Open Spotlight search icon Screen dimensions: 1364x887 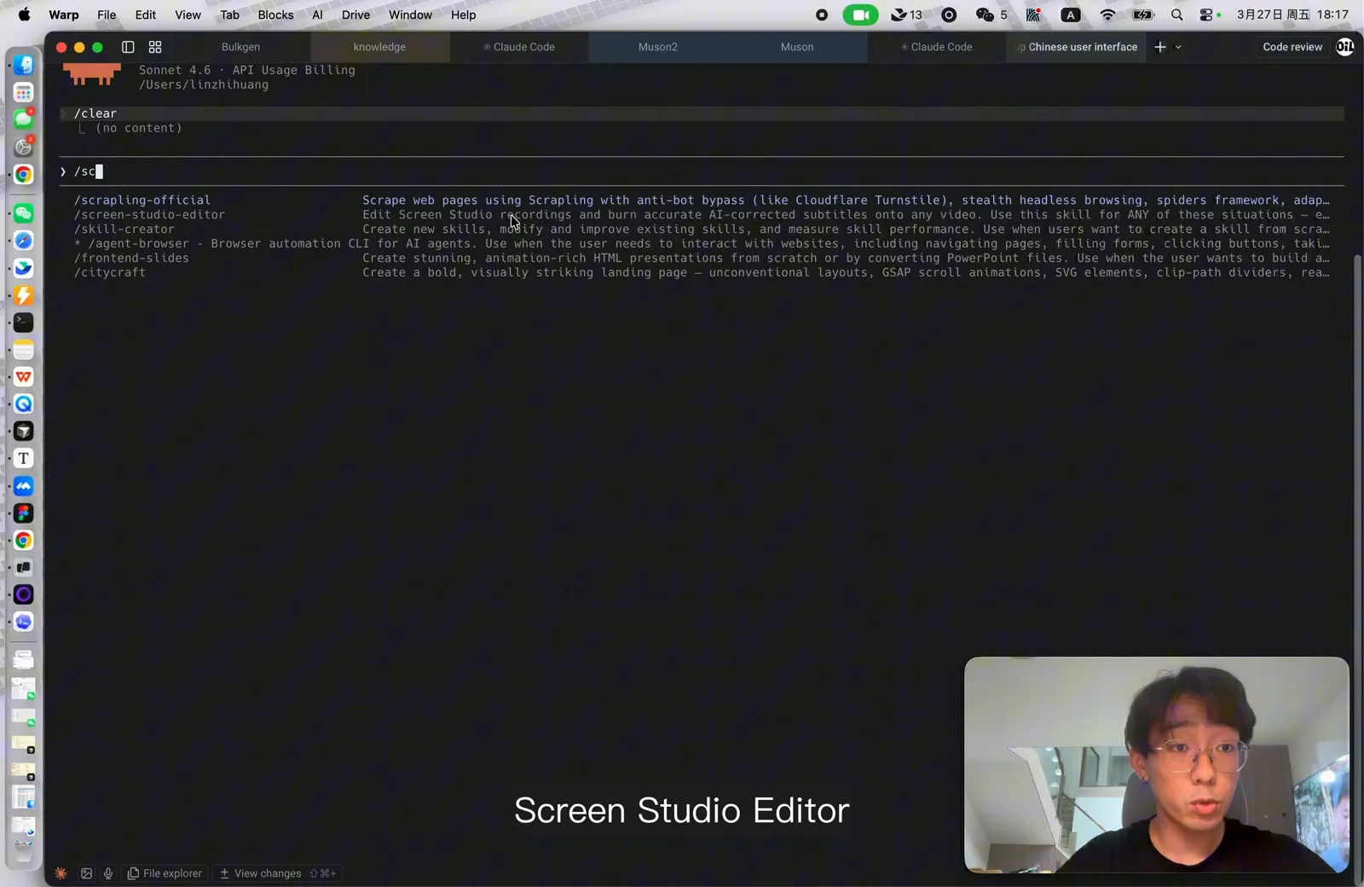[1176, 14]
